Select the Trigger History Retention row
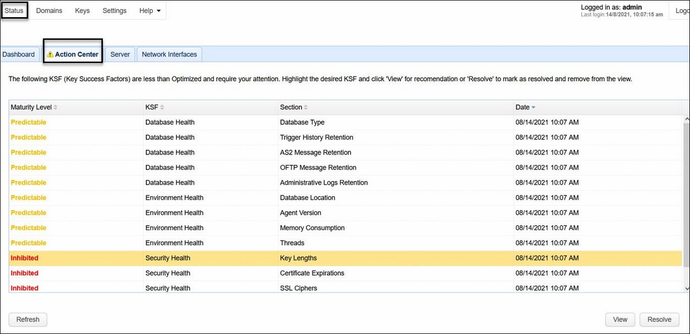Screen dimensions: 690x334 [x=346, y=138]
